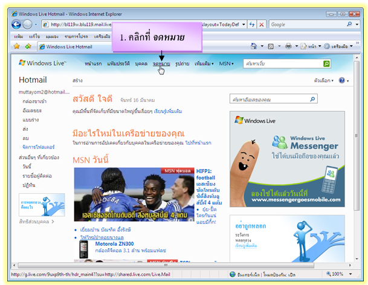Open กล่องขาเข้า (Inbox) folder

tap(34, 101)
